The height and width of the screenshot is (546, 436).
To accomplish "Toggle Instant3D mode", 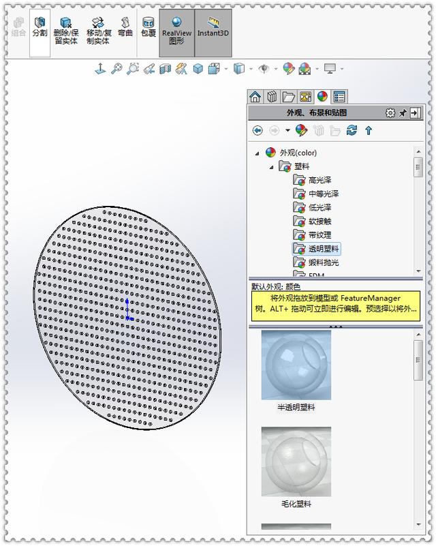I will (213, 33).
